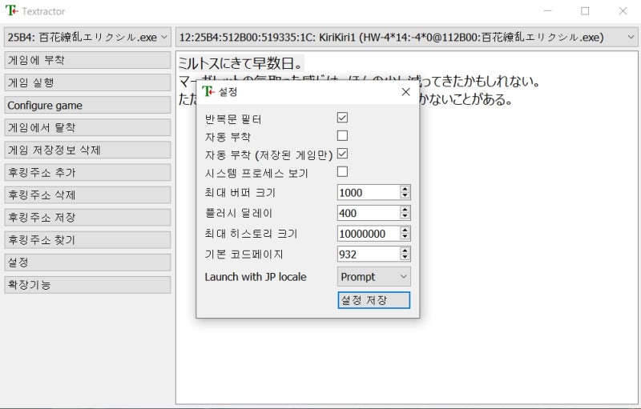
Task: Click the 게임 저장정보 삭제 button
Action: (x=87, y=150)
